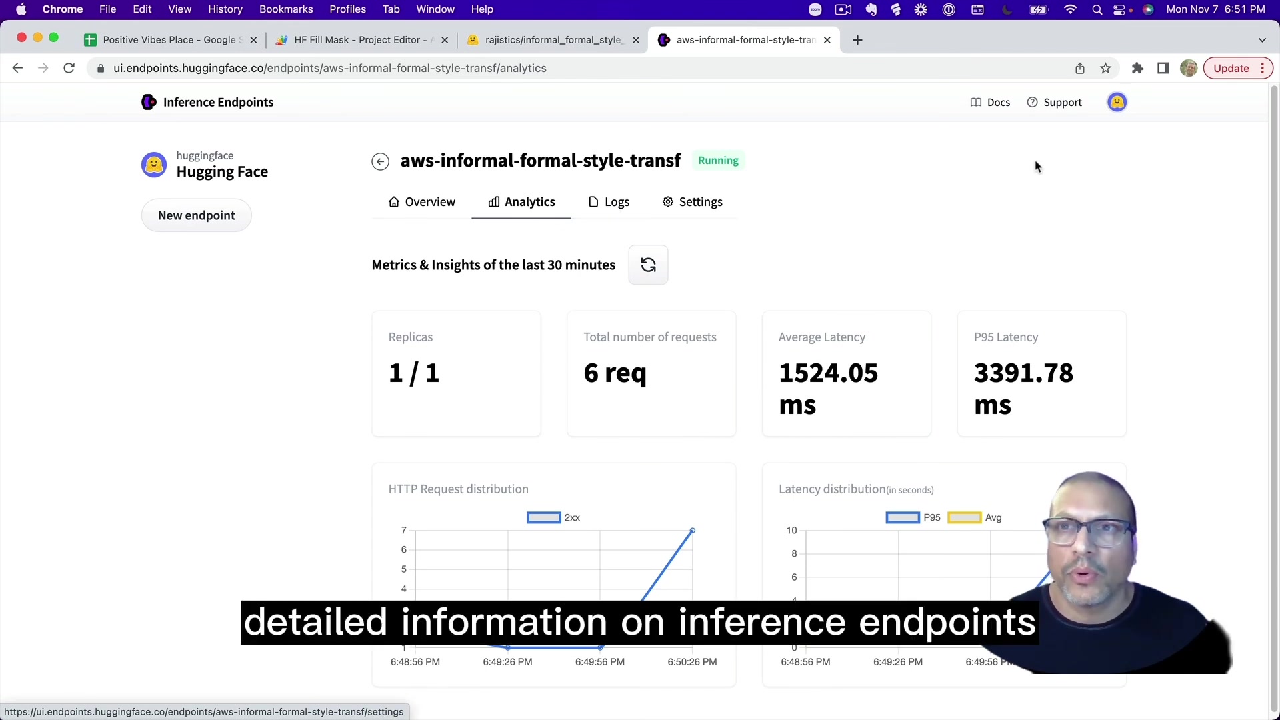This screenshot has width=1280, height=720.
Task: Open the Settings tab
Action: [x=692, y=202]
